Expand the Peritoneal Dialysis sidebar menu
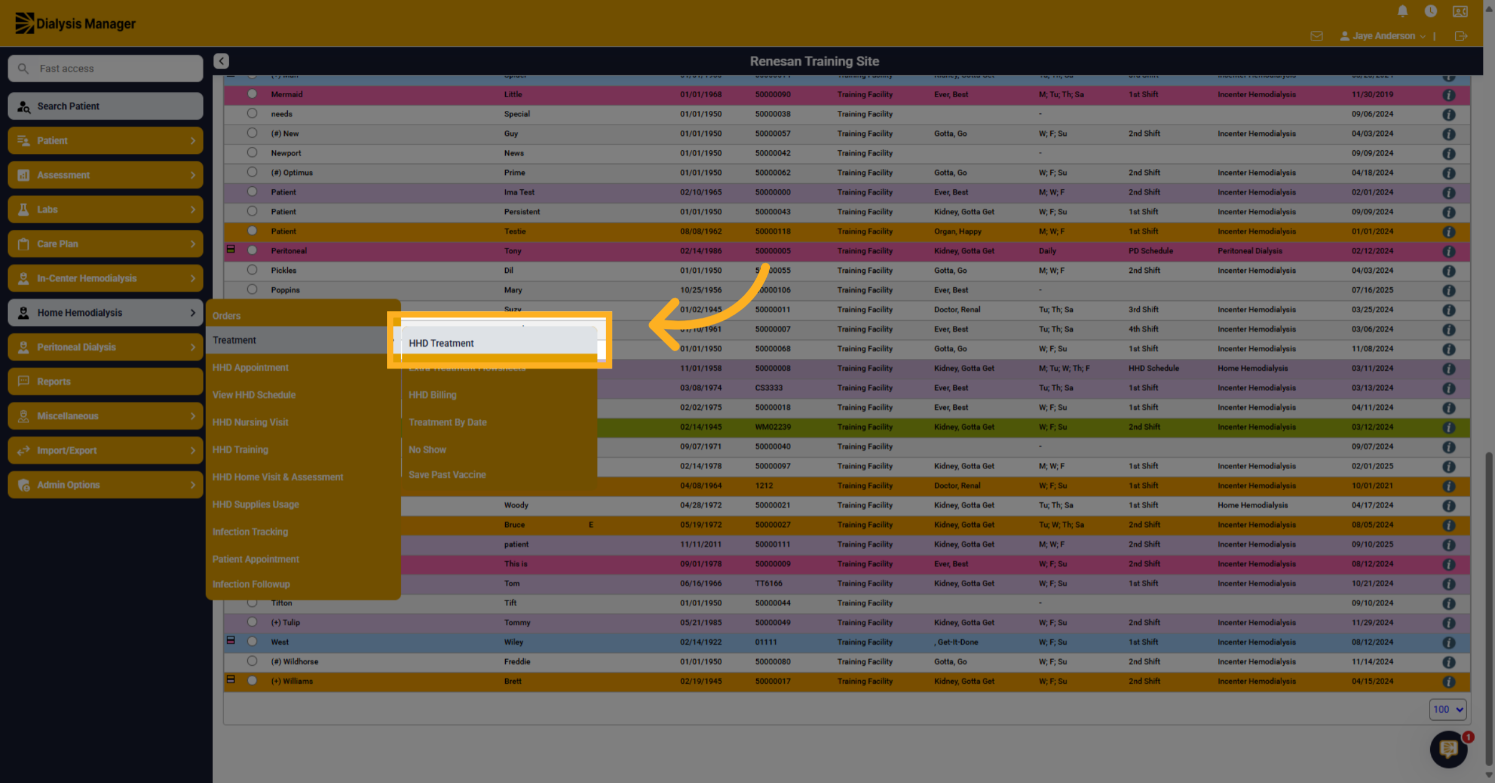The image size is (1495, 783). point(105,347)
